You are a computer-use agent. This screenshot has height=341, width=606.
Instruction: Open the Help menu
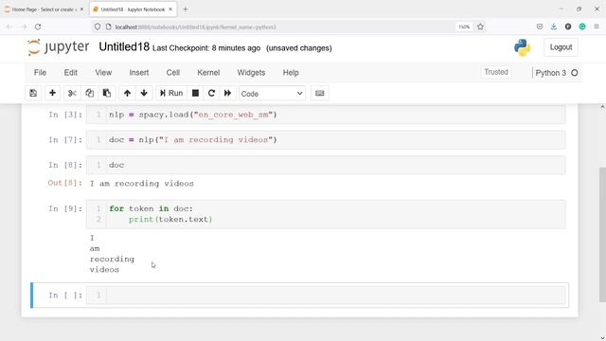291,73
